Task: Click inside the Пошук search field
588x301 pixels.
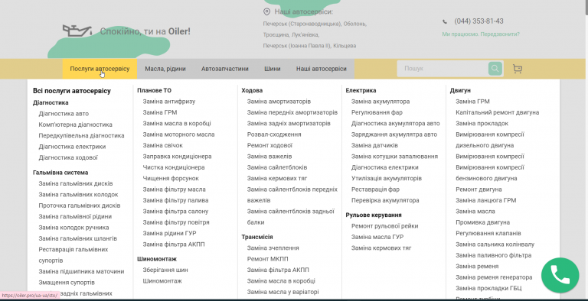Action: 443,69
